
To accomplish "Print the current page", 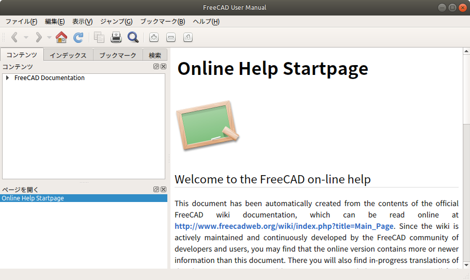I will 116,37.
